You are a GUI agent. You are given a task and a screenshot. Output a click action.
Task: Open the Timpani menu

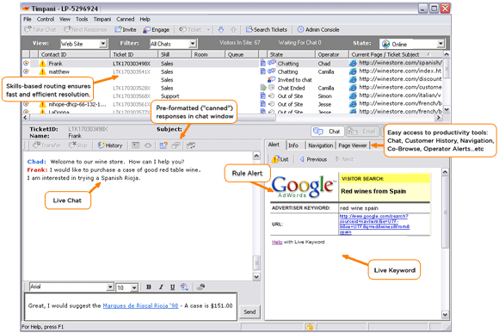102,19
